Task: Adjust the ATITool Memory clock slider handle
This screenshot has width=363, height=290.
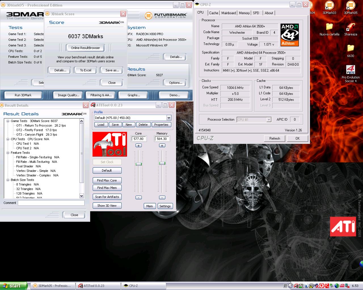Action: coord(162,163)
